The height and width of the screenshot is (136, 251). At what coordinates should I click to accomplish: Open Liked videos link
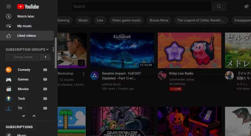click(x=26, y=36)
